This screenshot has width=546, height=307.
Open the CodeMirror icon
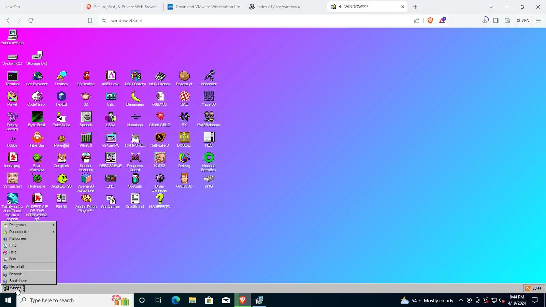pyautogui.click(x=37, y=99)
